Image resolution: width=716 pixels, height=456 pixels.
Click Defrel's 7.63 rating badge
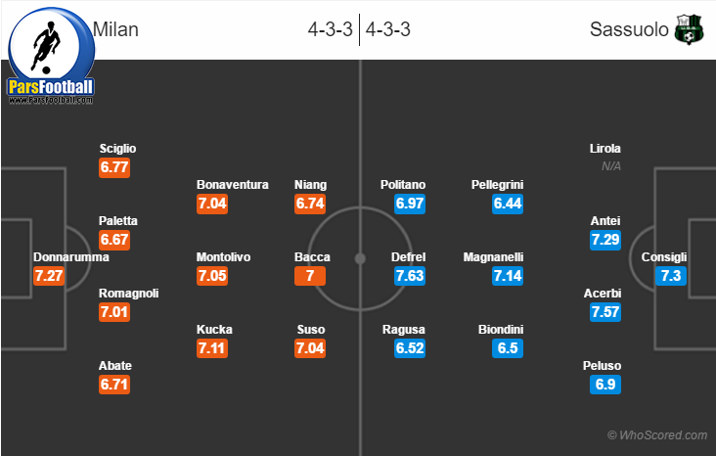(x=409, y=276)
